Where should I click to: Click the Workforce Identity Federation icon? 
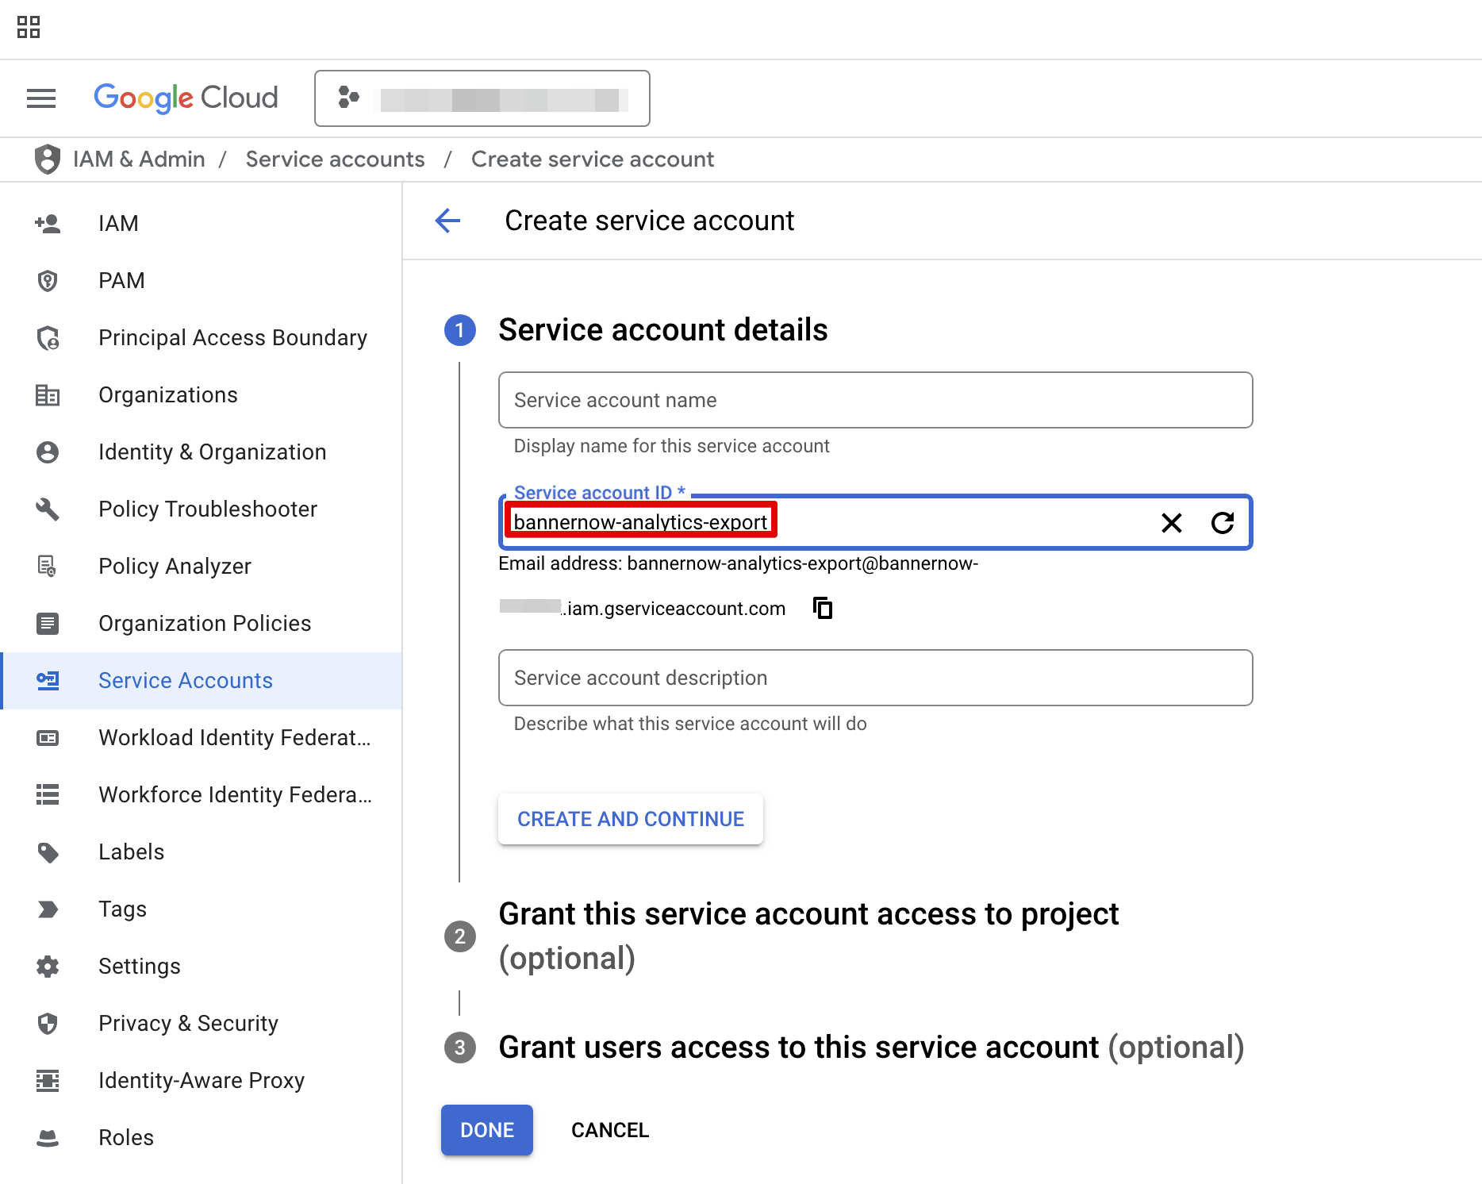[x=48, y=795]
